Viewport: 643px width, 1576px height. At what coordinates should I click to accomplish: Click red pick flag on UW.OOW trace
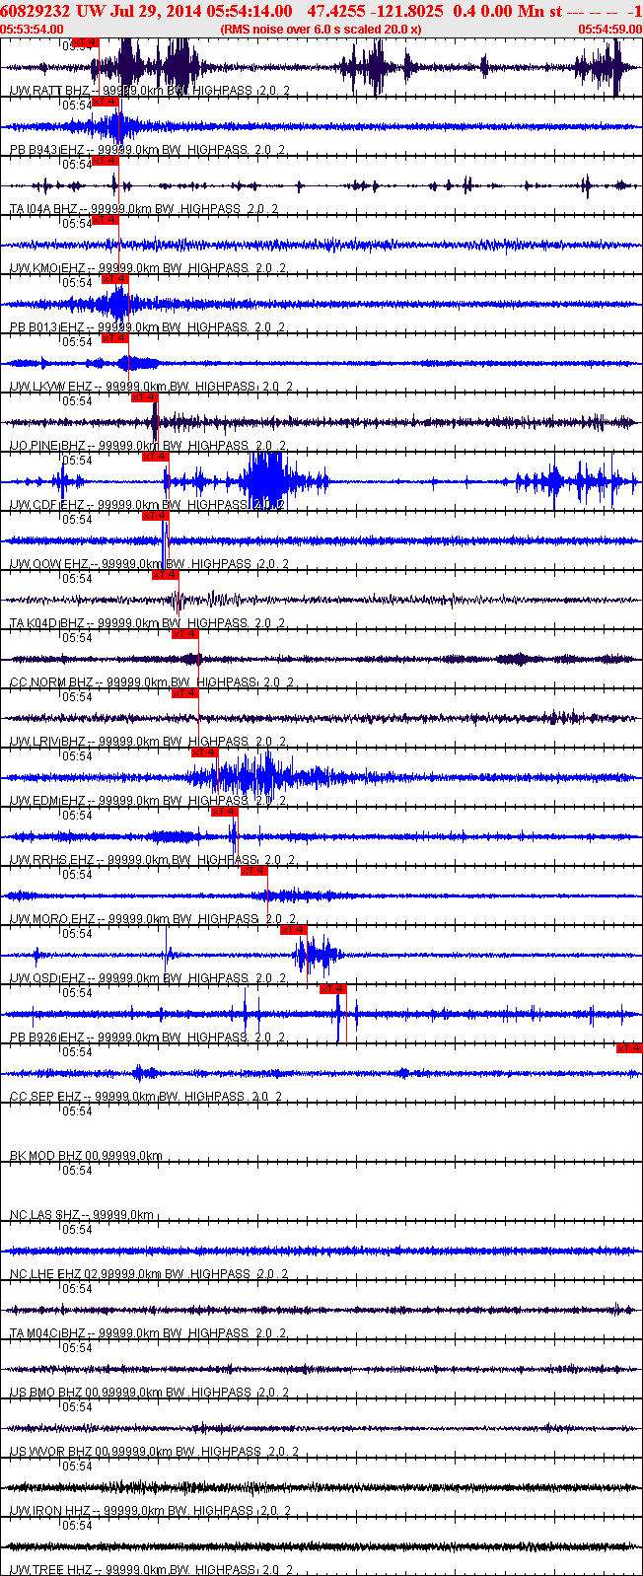(x=156, y=516)
